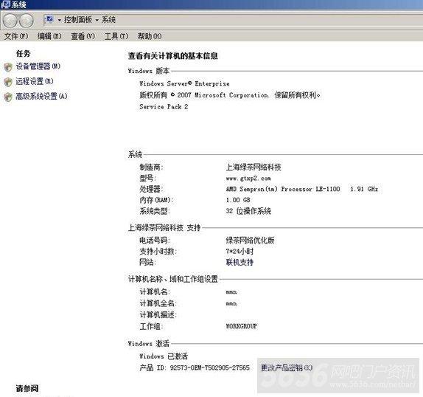423x397 pixels.
Task: Click the system window title icon
Action: click(x=5, y=4)
